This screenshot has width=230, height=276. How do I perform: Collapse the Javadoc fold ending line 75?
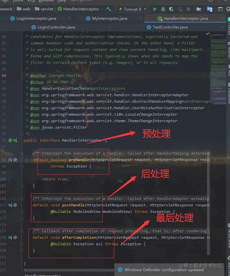[x=22, y=134]
